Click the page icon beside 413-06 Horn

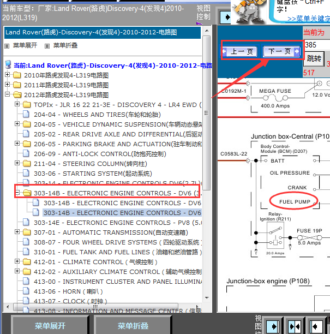coord(26,291)
